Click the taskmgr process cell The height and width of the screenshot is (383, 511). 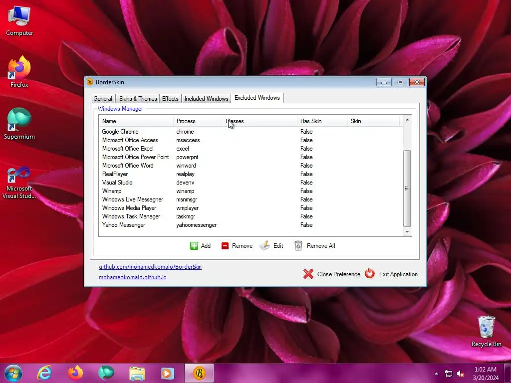186,216
